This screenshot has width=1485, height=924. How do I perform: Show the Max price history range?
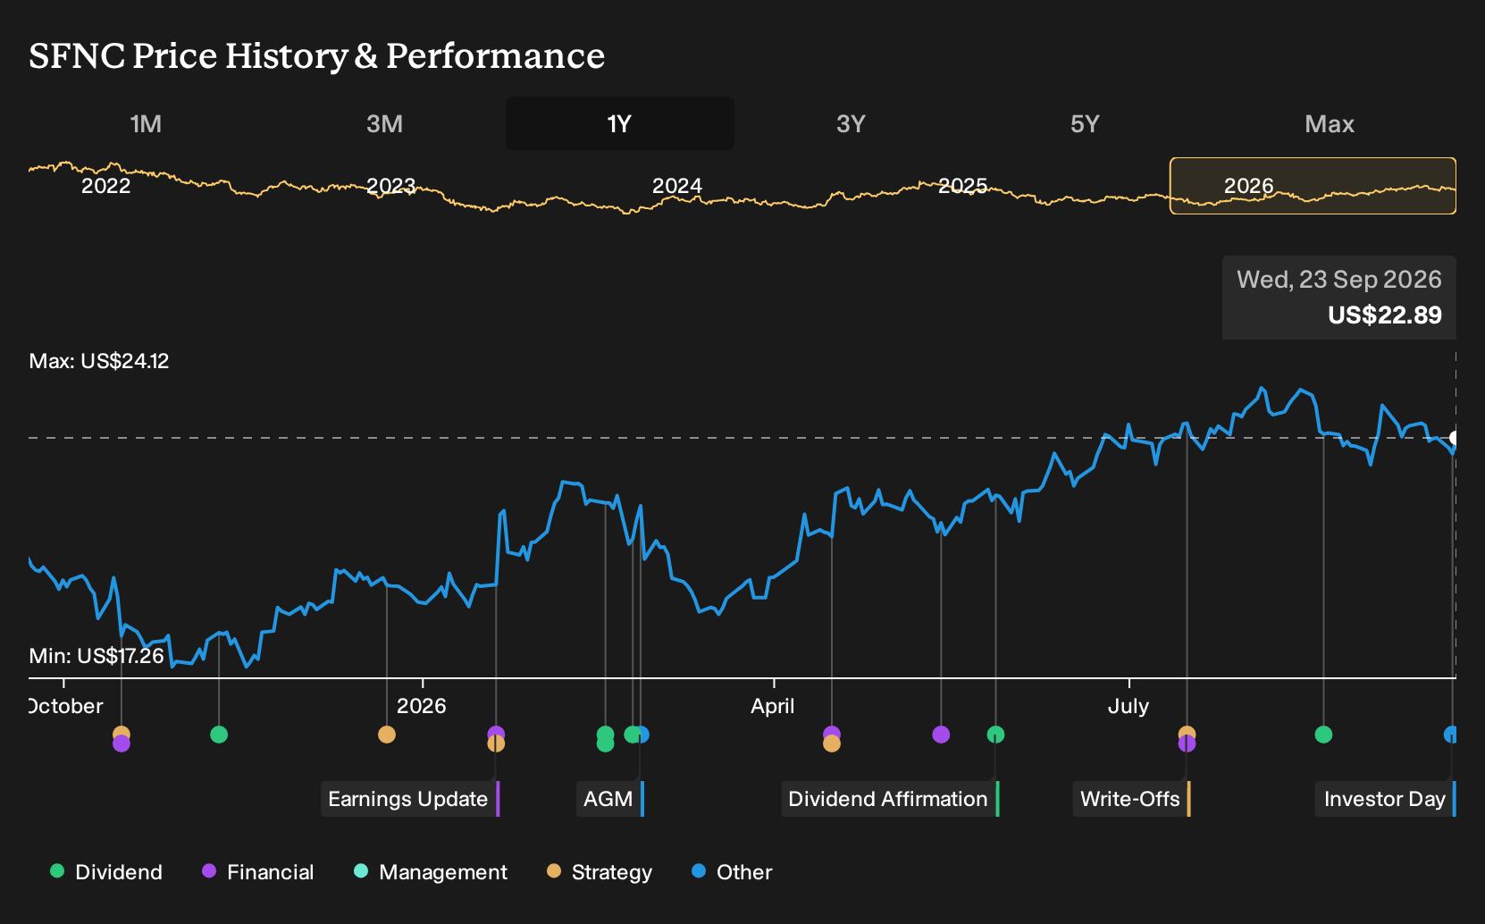(1330, 123)
